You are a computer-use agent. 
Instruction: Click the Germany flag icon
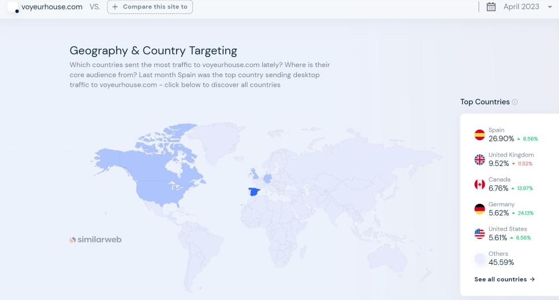click(x=480, y=209)
